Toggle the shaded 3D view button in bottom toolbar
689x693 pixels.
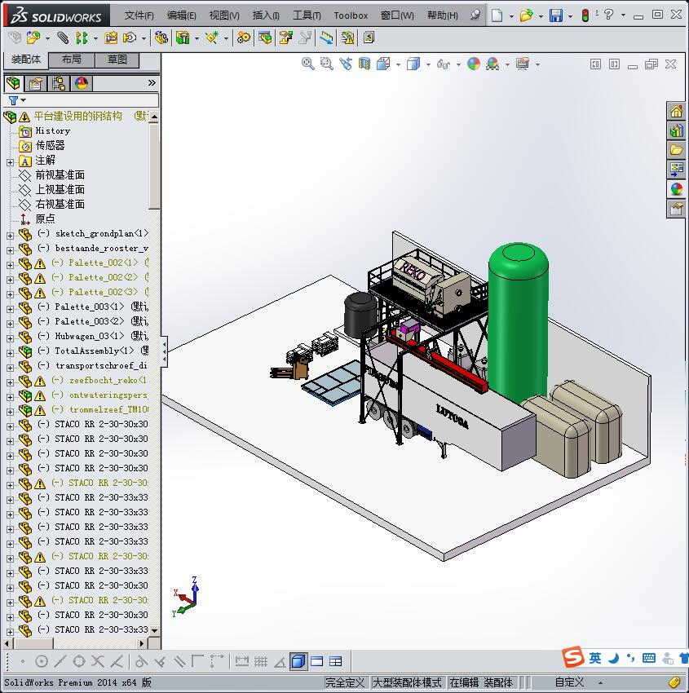298,662
